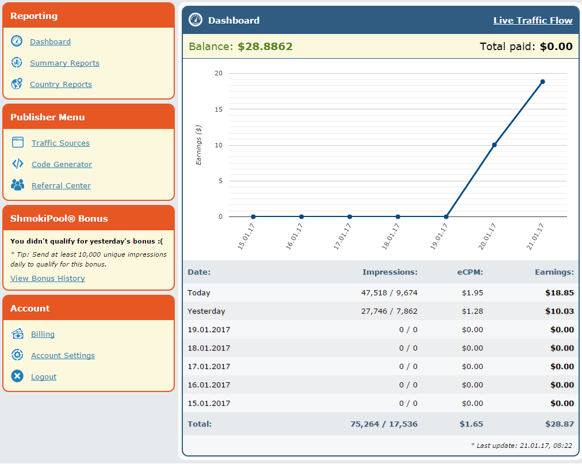Screen dimensions: 582x464
Task: Click the Publisher Menu panel header
Action: coord(89,117)
